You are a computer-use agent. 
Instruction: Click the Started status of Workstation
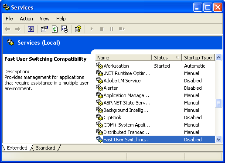click(x=162, y=66)
